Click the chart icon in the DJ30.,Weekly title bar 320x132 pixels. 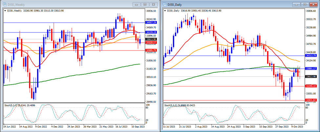point(4,5)
